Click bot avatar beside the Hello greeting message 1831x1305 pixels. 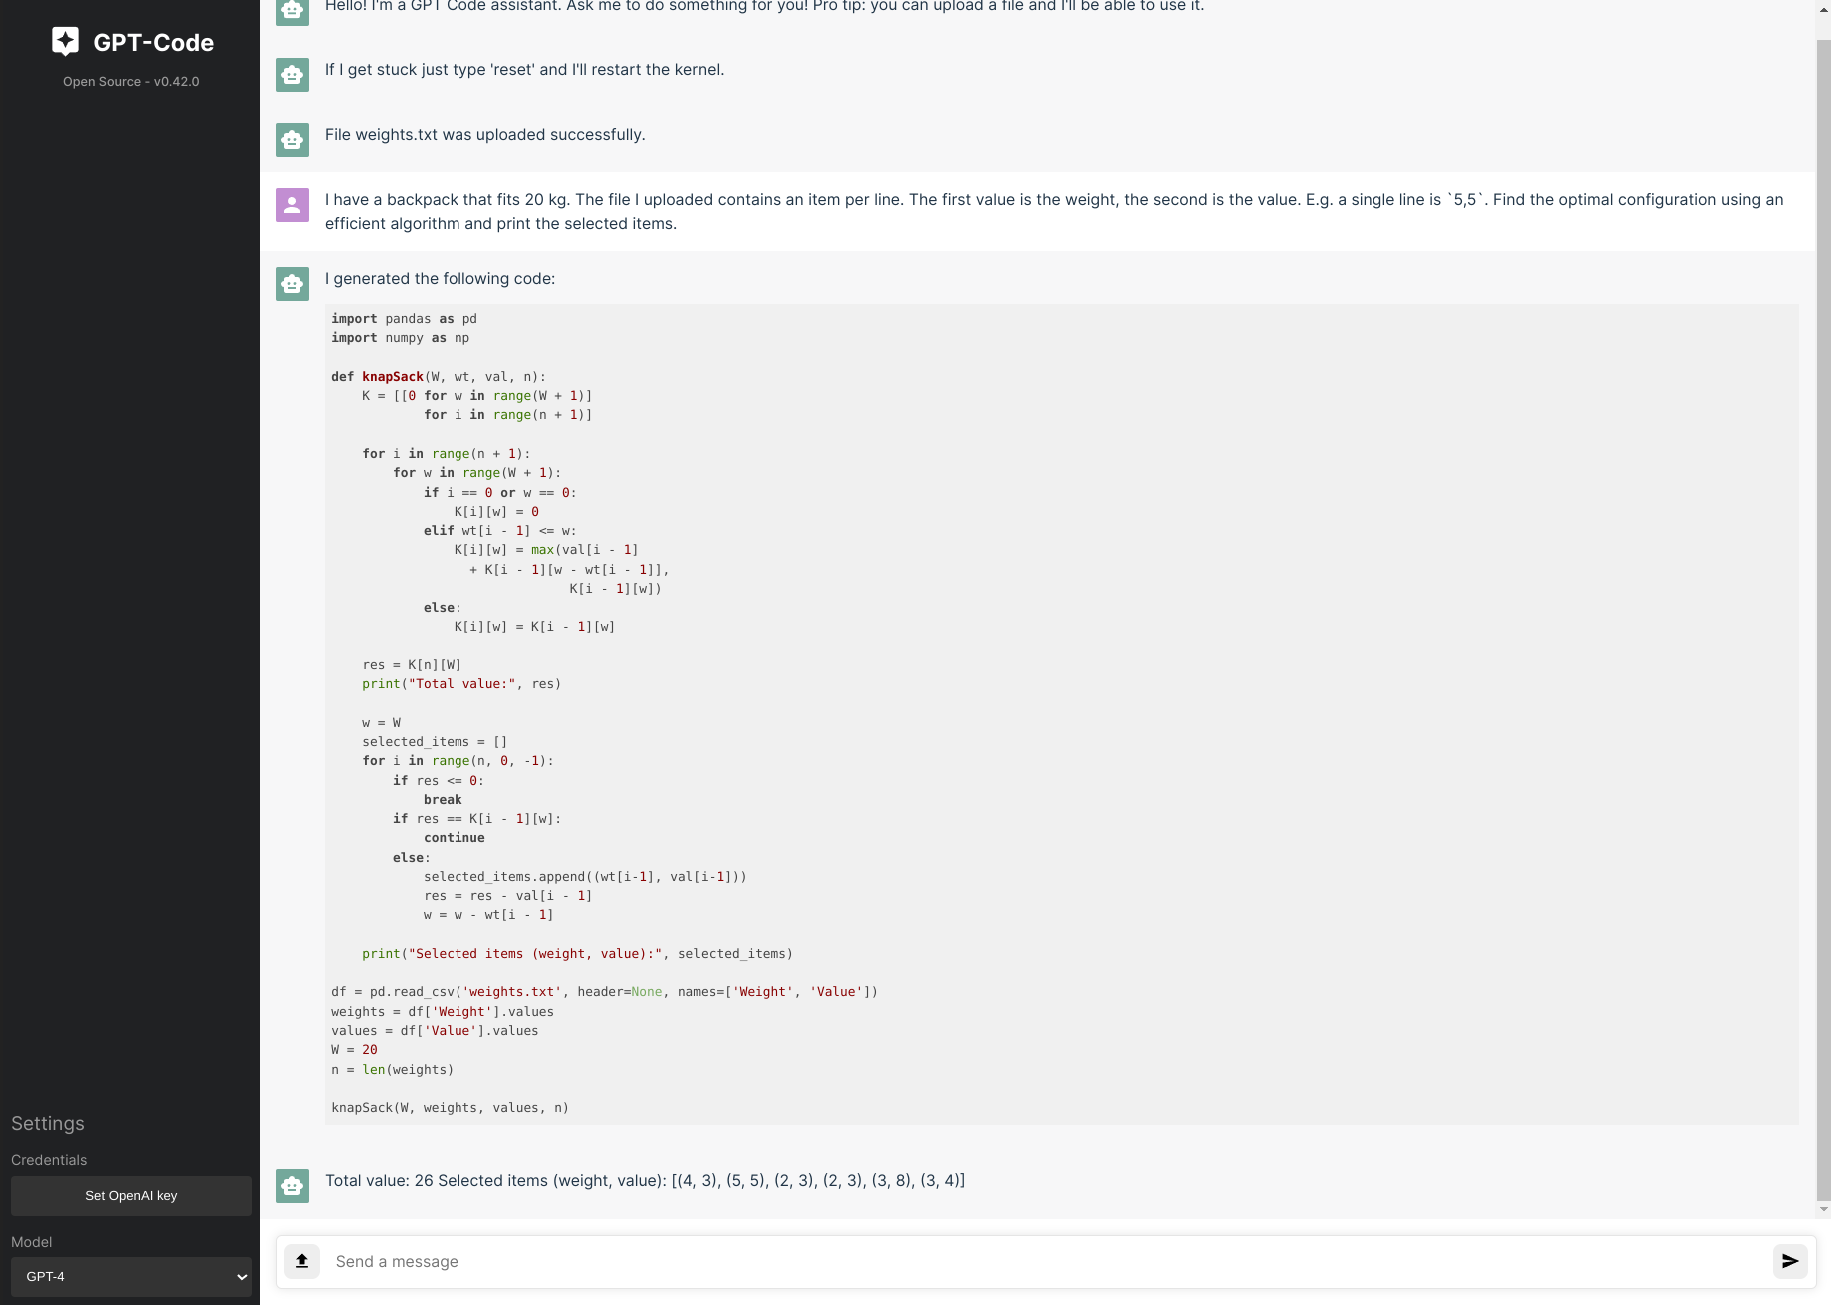point(292,10)
